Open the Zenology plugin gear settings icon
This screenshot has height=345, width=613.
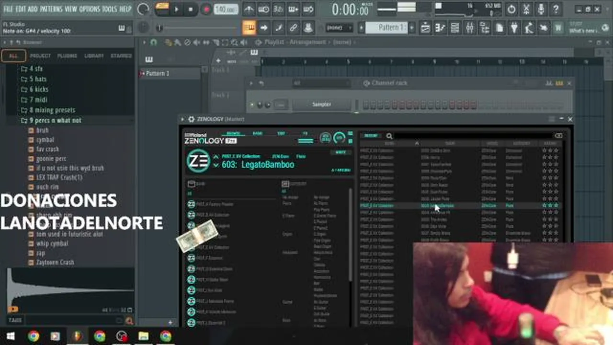point(191,119)
